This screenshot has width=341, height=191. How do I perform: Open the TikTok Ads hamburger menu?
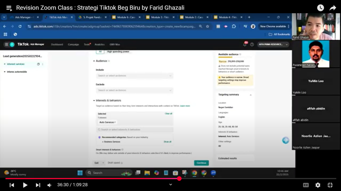[x=7, y=45]
